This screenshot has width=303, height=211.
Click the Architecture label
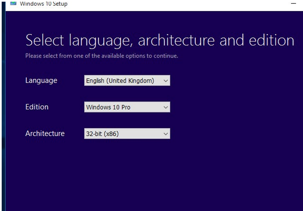[45, 133]
